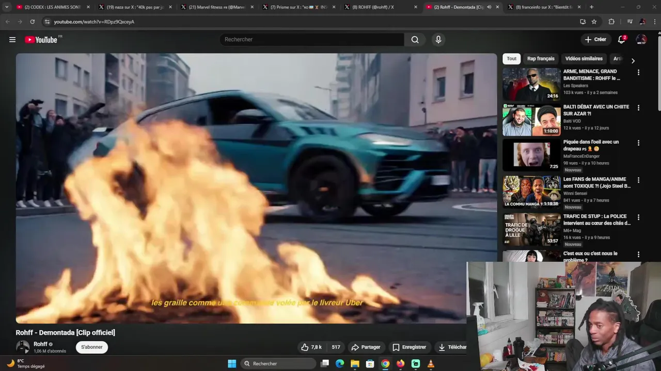The width and height of the screenshot is (661, 371).
Task: Click the Chrome address bar URL
Action: click(x=94, y=22)
